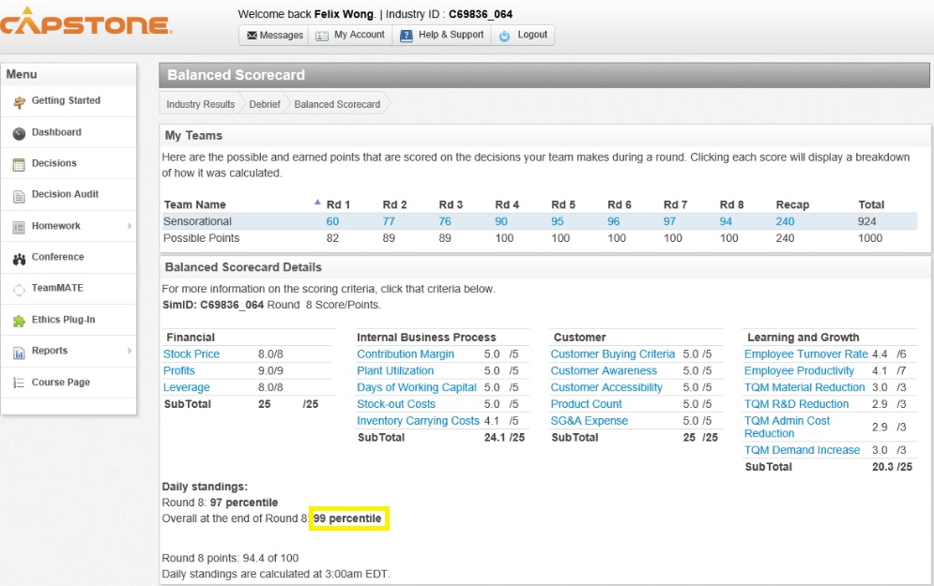Sort teams by Team Name arrow
This screenshot has height=586, width=934.
pyautogui.click(x=316, y=203)
